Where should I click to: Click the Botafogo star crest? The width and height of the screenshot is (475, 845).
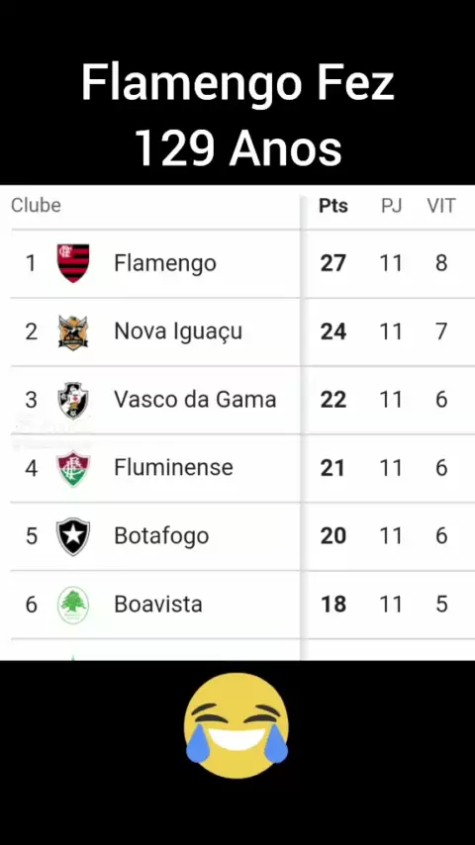click(x=73, y=536)
